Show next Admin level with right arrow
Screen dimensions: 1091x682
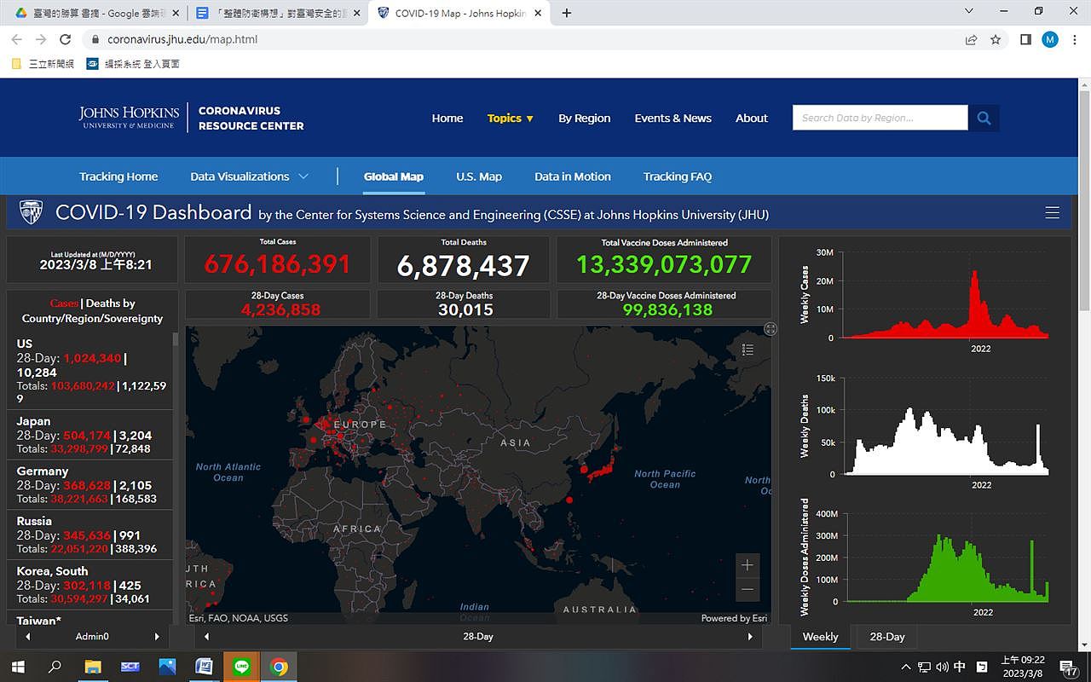coord(157,637)
